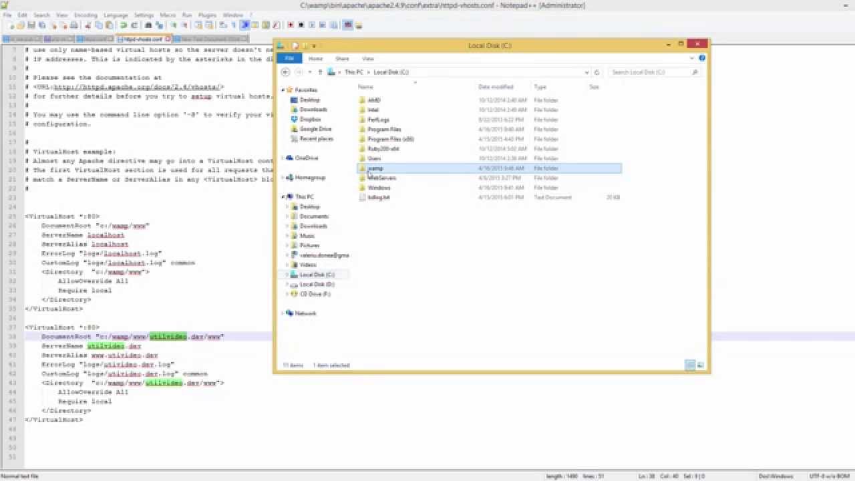Toggle synchronize vertical scrolling

pyautogui.click(x=198, y=25)
